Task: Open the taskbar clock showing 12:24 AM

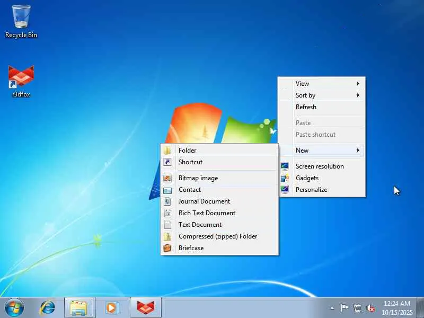Action: (397, 308)
